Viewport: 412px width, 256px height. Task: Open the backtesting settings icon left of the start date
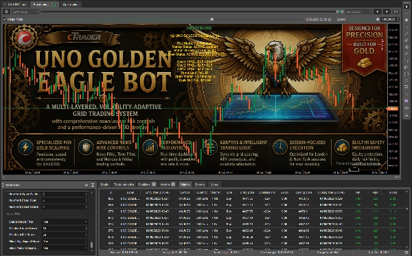pyautogui.click(x=7, y=12)
